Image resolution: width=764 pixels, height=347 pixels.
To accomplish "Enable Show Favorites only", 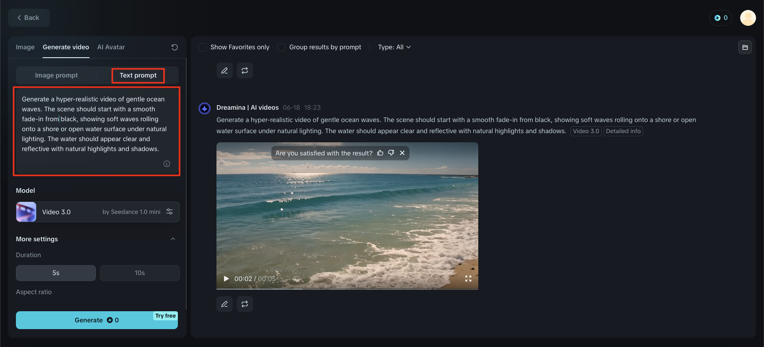I will tap(203, 47).
